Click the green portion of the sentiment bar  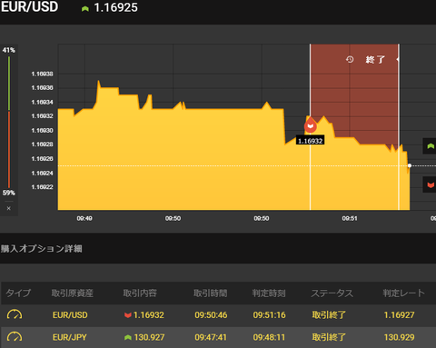[9, 83]
